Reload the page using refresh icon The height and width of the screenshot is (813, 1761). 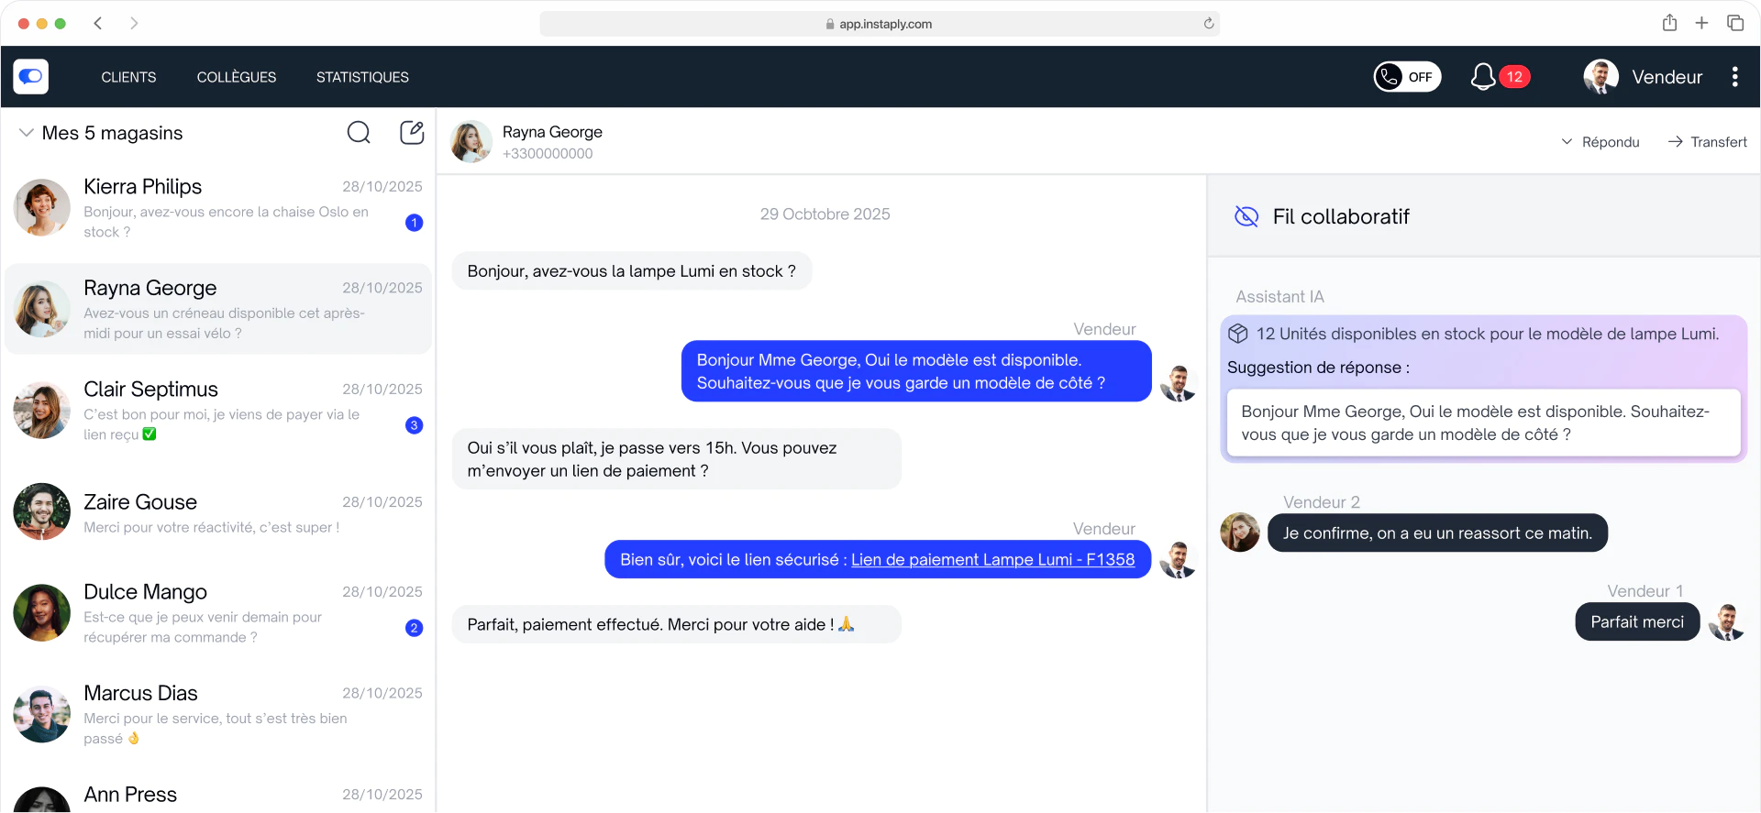point(1209,24)
